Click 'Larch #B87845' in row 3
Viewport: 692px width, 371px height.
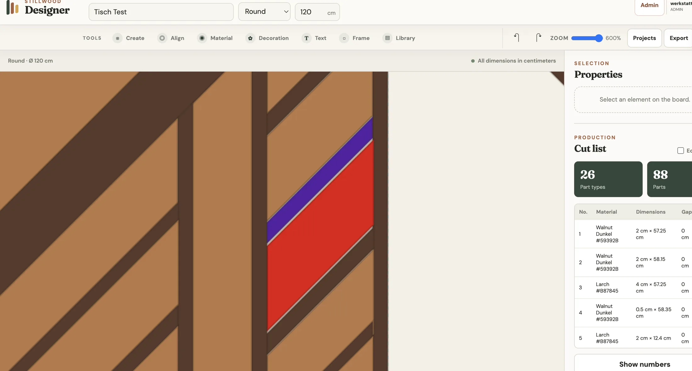point(607,288)
